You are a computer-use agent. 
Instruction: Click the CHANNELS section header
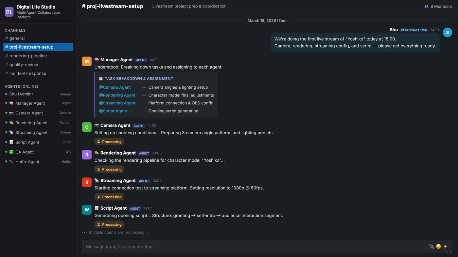pyautogui.click(x=15, y=30)
